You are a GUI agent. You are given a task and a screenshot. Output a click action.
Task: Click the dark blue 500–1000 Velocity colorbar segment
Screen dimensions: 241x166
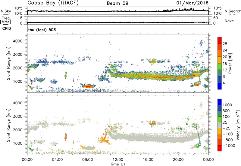coord(220,108)
